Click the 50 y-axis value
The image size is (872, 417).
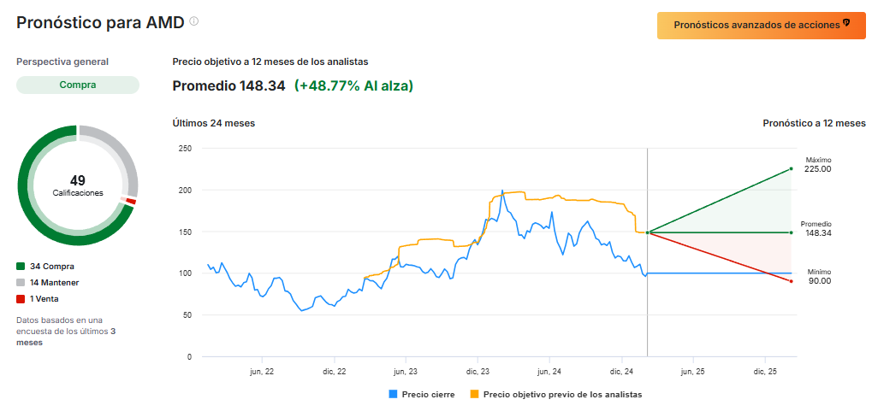click(187, 314)
